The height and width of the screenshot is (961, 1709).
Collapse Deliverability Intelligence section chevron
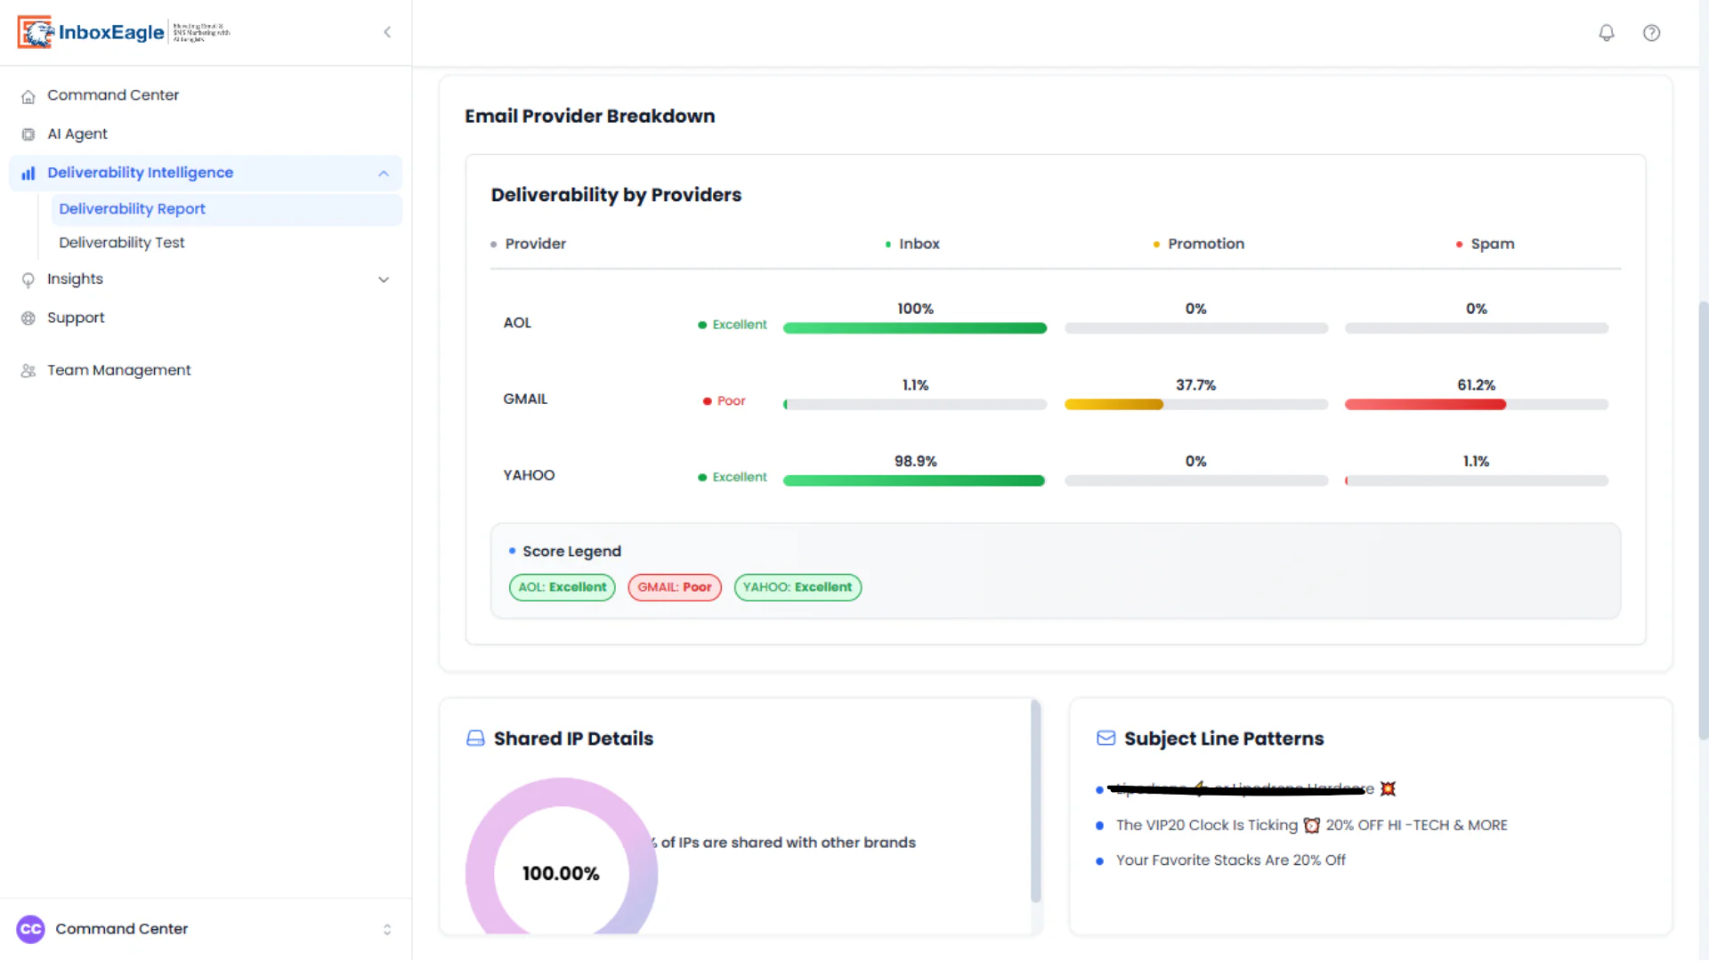point(384,174)
